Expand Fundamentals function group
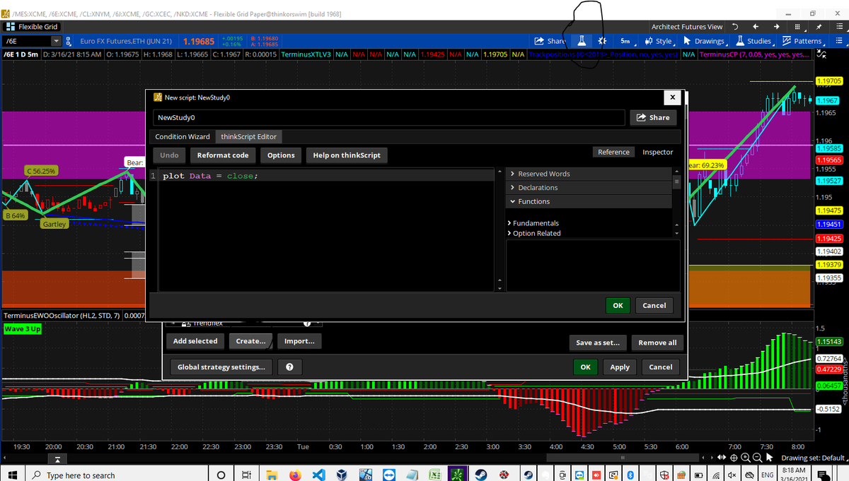The height and width of the screenshot is (481, 849). tap(534, 223)
